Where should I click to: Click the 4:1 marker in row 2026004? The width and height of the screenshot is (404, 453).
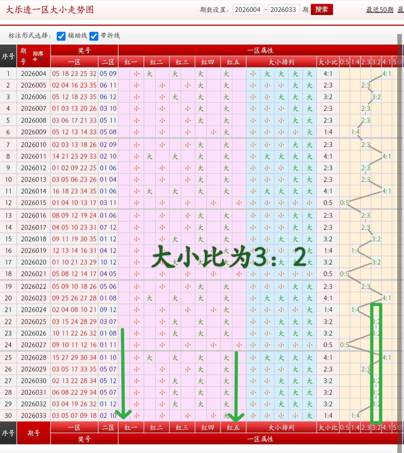pos(387,74)
